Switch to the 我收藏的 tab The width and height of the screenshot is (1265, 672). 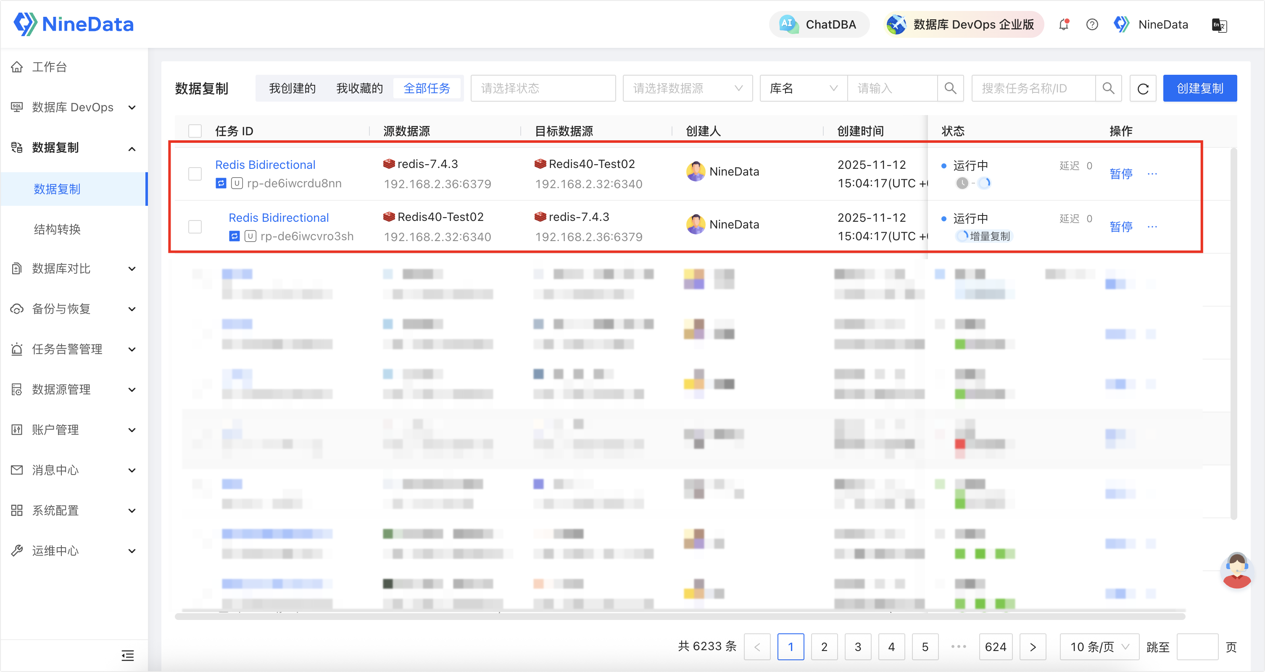359,88
